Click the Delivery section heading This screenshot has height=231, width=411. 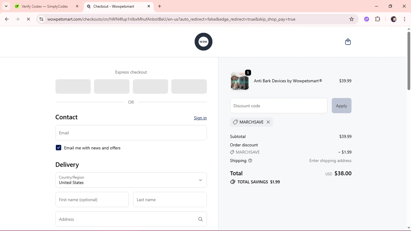pyautogui.click(x=67, y=164)
